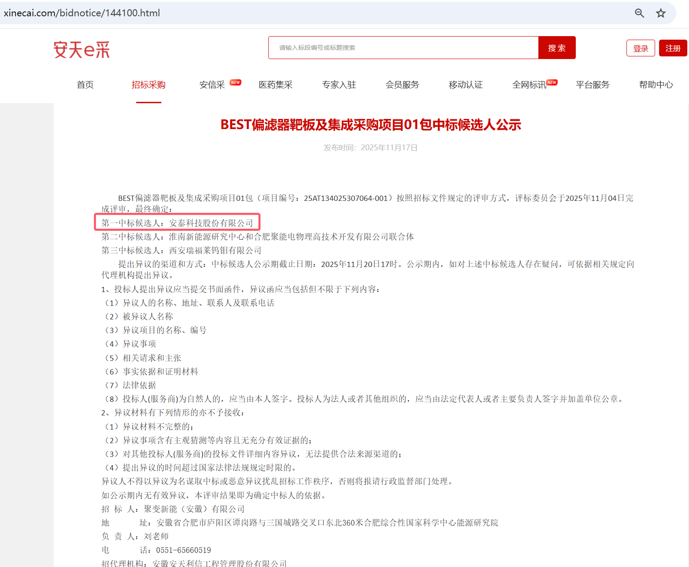Screen dimensions: 689x567
Task: Navigate to 专家入驻 section
Action: coord(339,85)
